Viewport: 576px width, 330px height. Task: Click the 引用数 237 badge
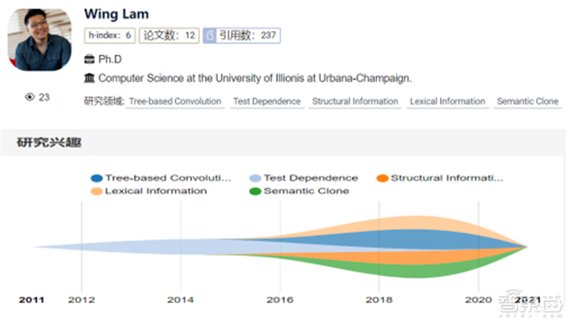coord(241,35)
